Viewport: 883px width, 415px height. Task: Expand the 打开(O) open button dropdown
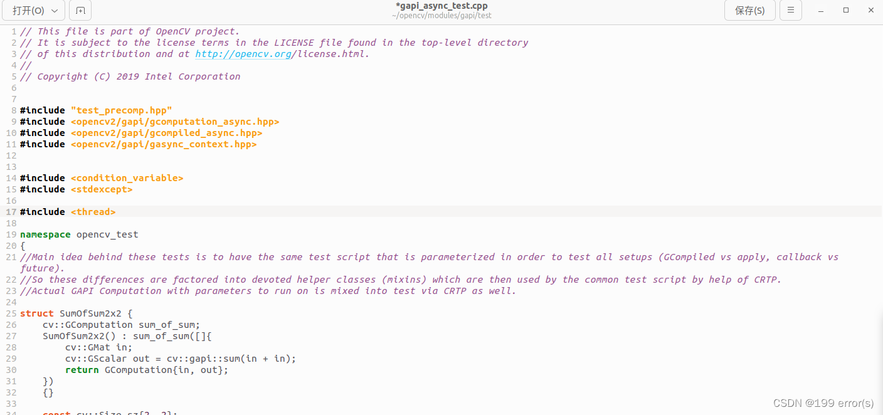click(55, 10)
